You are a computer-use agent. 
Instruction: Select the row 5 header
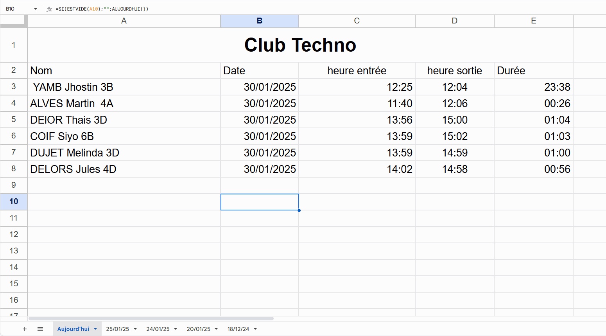tap(14, 120)
